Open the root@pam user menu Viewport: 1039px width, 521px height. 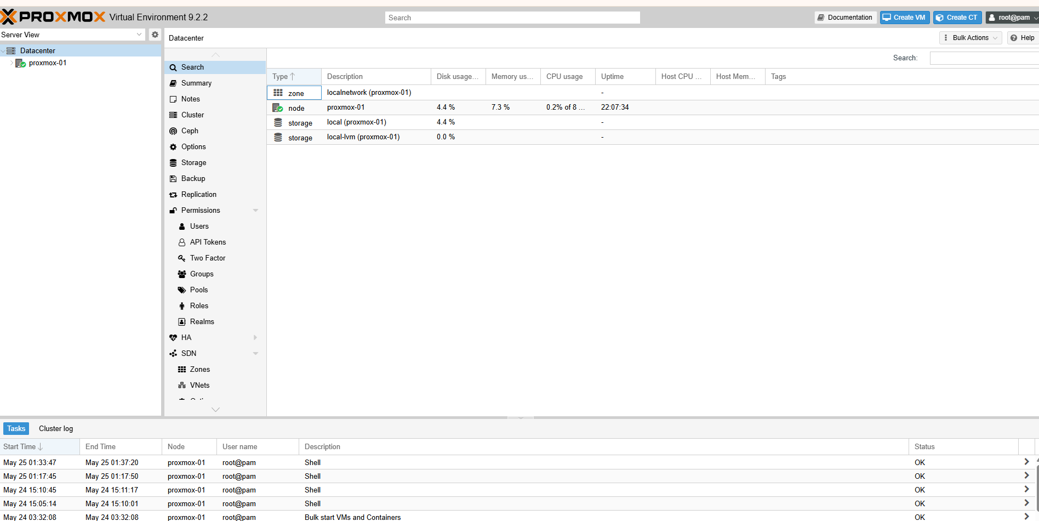coord(1013,18)
